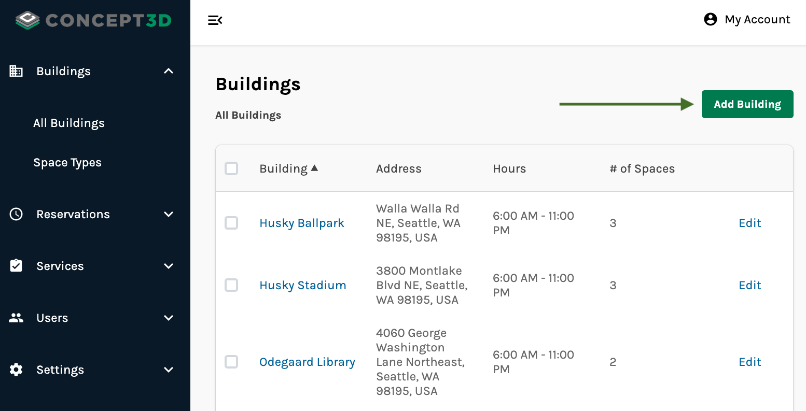Expand the Reservations section chevron
806x411 pixels.
pyautogui.click(x=169, y=214)
